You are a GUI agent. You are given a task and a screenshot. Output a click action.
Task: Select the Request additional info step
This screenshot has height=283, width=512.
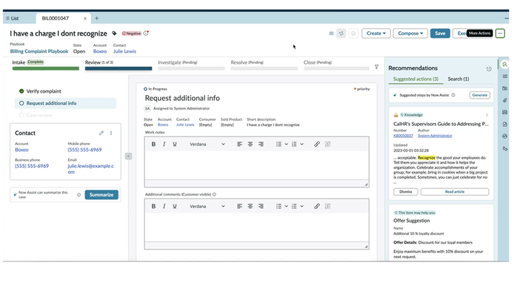65,103
